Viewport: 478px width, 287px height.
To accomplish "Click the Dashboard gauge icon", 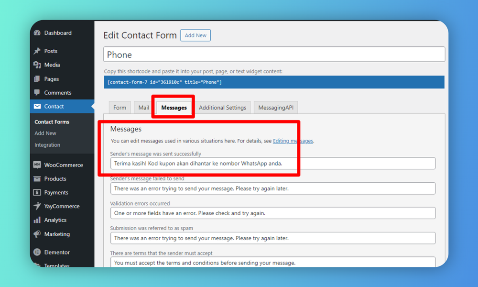I will 37,33.
